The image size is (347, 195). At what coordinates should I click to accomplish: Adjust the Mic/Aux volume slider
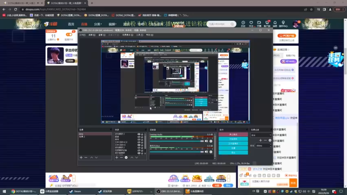tap(177, 152)
